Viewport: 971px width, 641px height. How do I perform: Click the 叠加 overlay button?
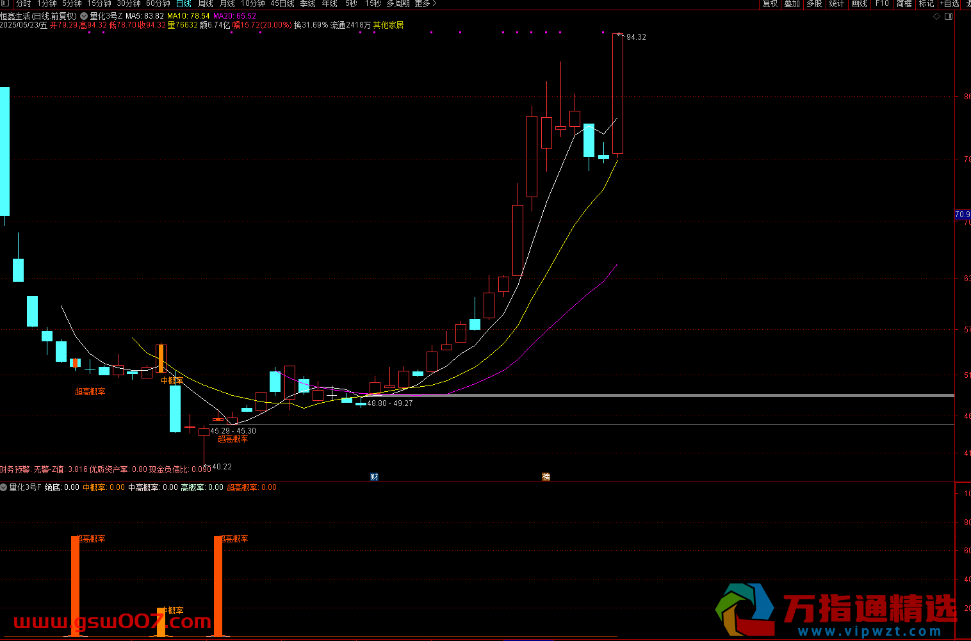792,4
